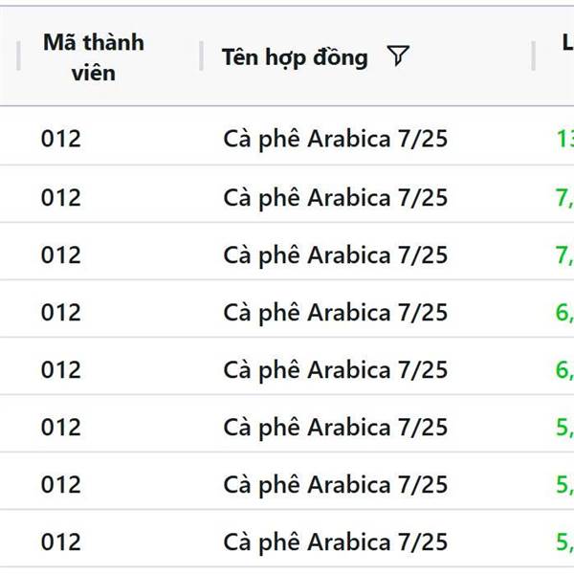Click the green 7 value in the second row
Viewport: 574px width, 574px height.
click(564, 198)
